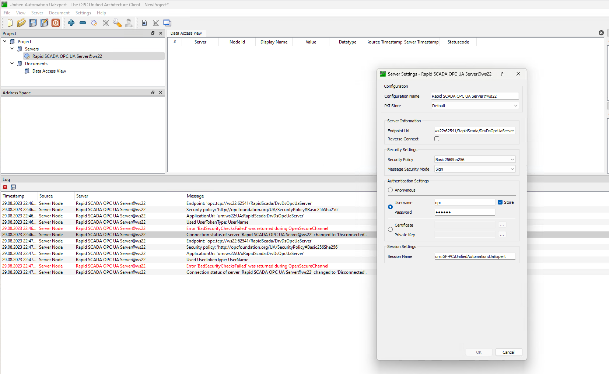
Task: Click Cancel in Server Settings dialog
Action: [508, 352]
